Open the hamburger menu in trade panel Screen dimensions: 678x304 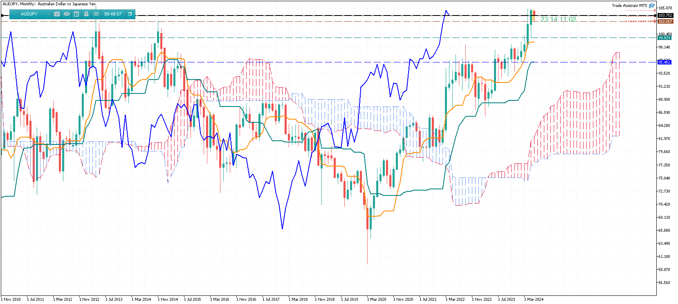click(x=96, y=14)
